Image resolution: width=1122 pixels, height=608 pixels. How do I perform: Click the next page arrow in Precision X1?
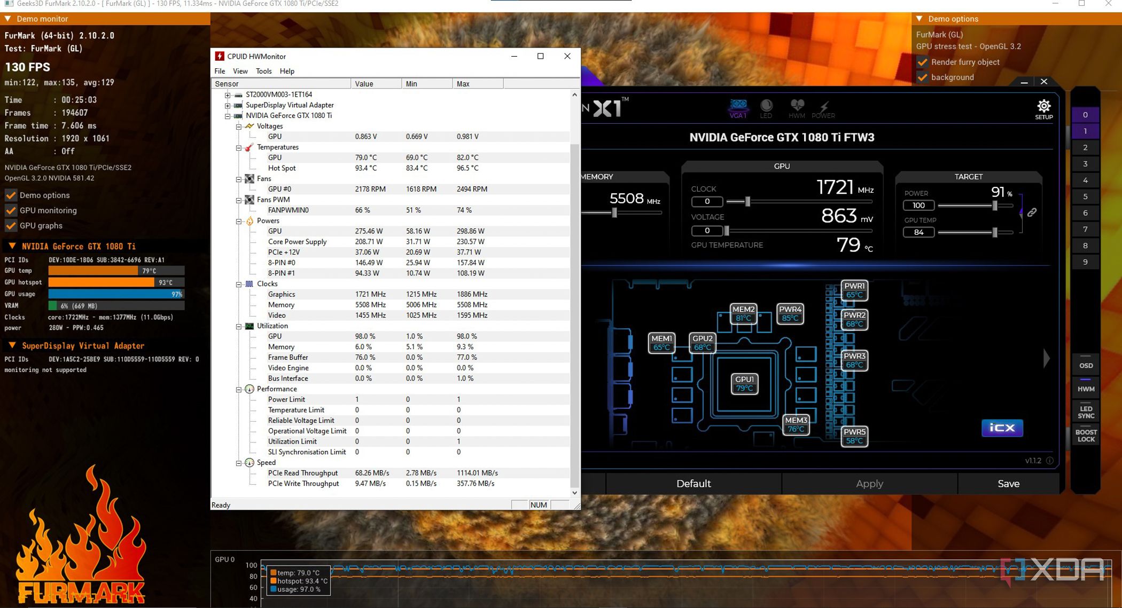pos(1047,358)
